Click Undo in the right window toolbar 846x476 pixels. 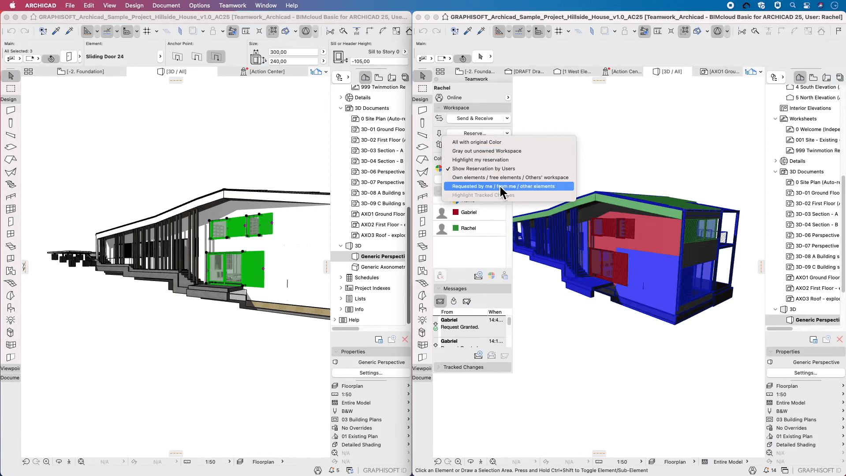[x=423, y=31]
